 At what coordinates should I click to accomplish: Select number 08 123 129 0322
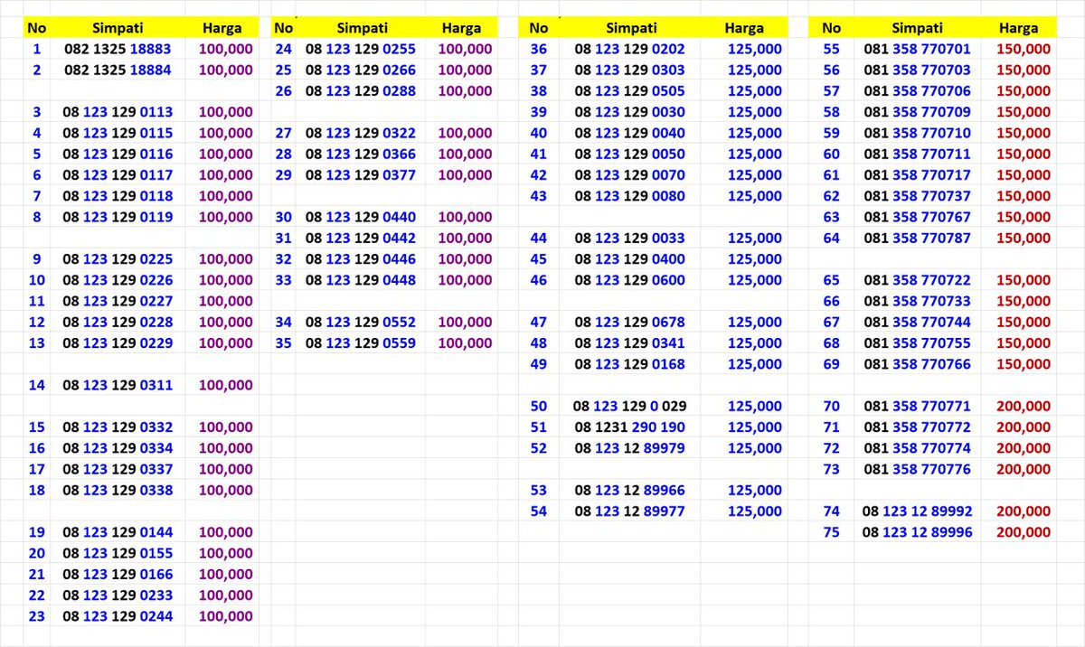coord(361,133)
